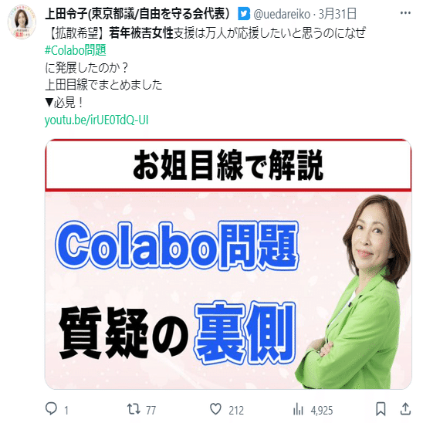Like the tweet with heart icon

click(x=215, y=409)
